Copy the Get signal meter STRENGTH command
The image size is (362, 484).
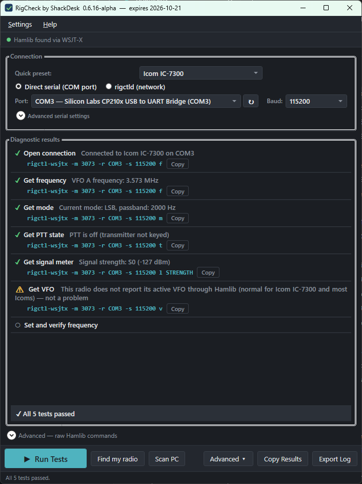[x=208, y=273]
